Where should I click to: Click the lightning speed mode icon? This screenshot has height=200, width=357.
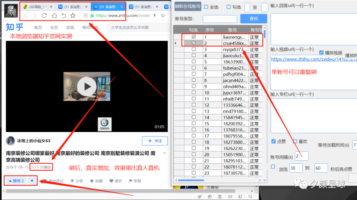tap(155, 16)
